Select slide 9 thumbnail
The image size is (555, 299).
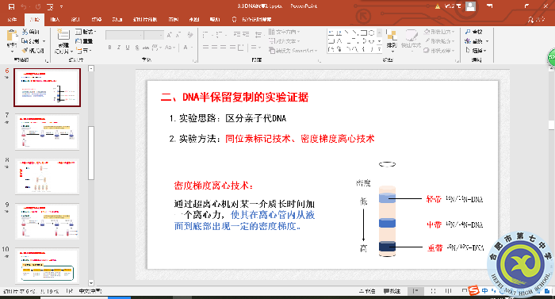(x=47, y=221)
